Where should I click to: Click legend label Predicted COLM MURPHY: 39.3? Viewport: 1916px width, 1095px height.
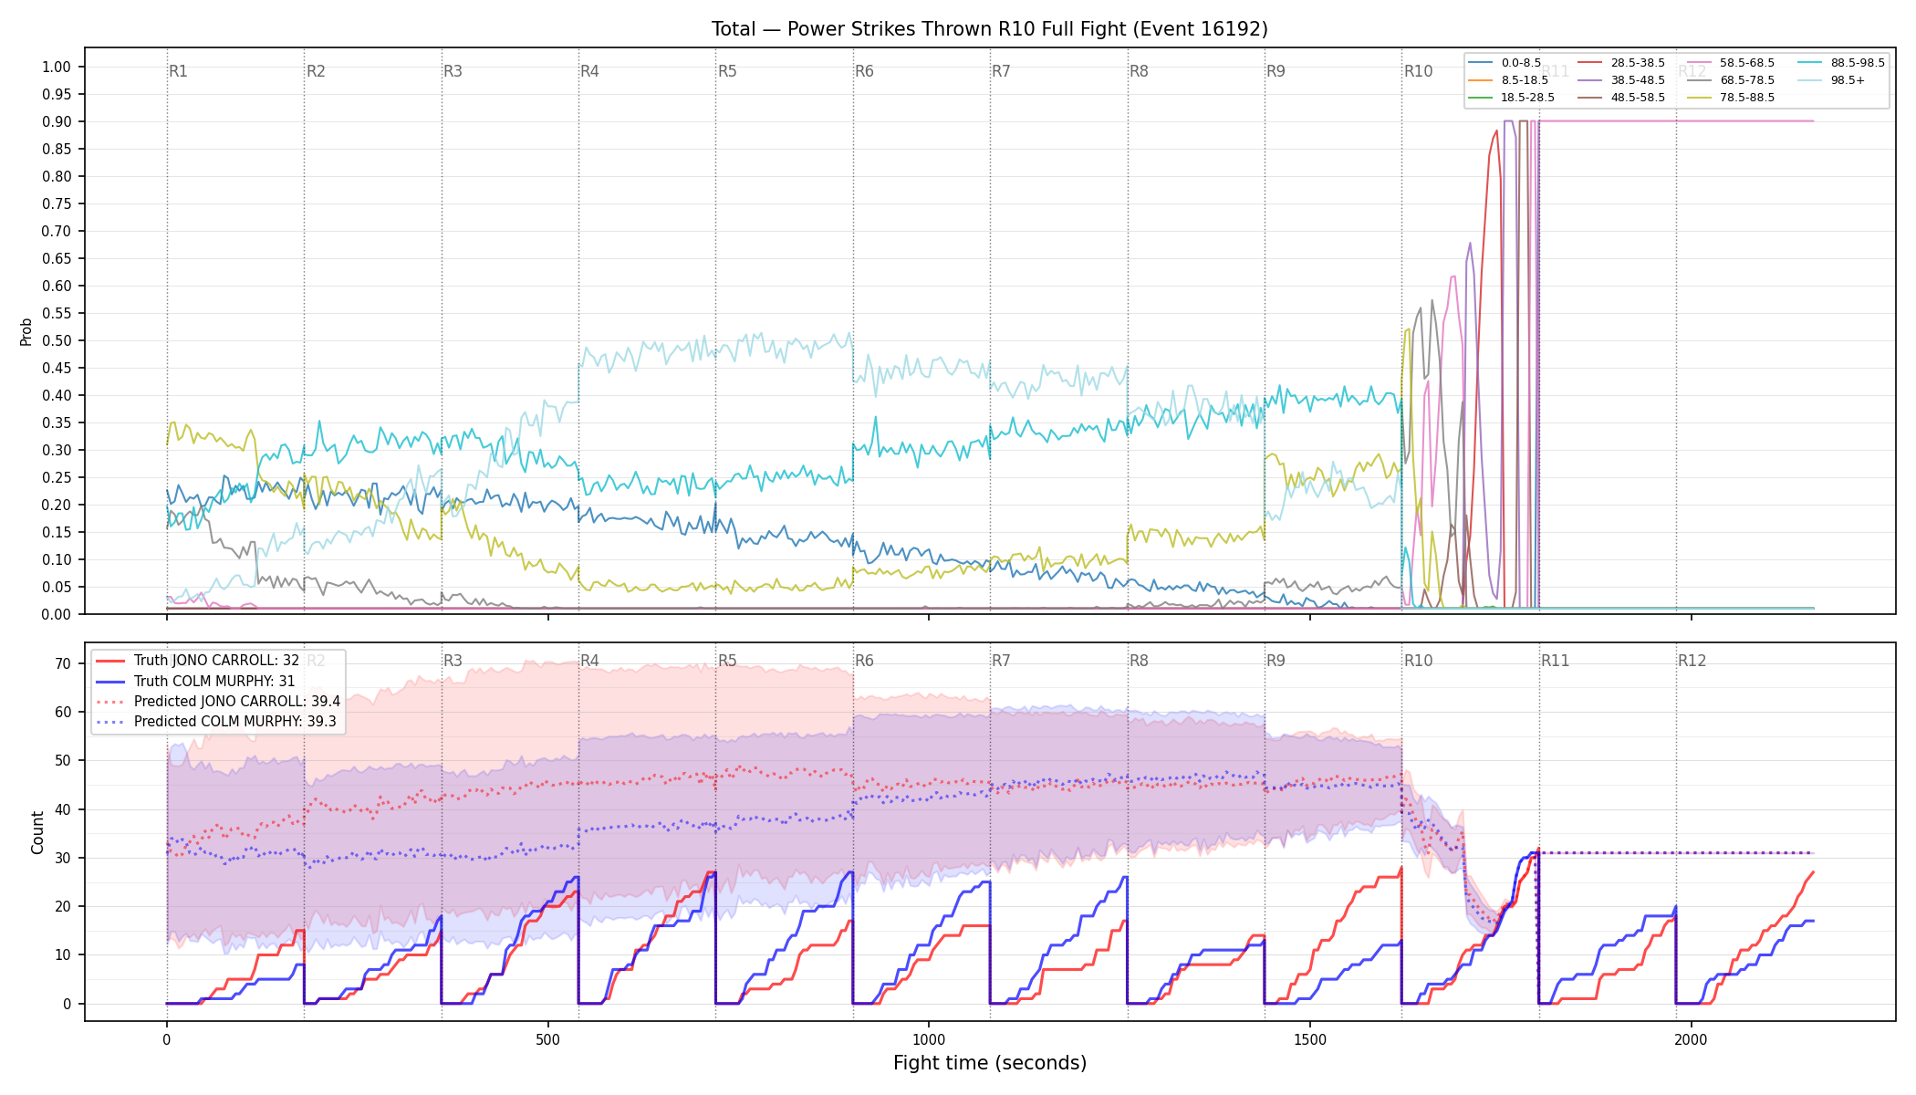coord(235,721)
